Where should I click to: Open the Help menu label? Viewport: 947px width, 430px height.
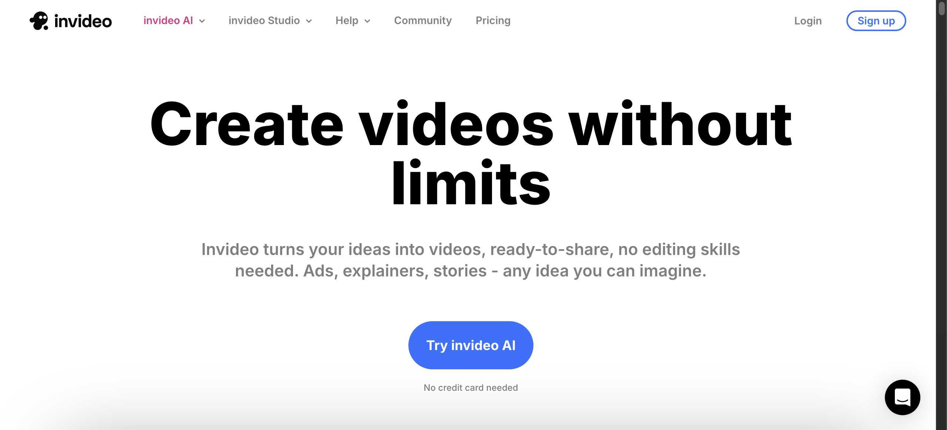(347, 21)
